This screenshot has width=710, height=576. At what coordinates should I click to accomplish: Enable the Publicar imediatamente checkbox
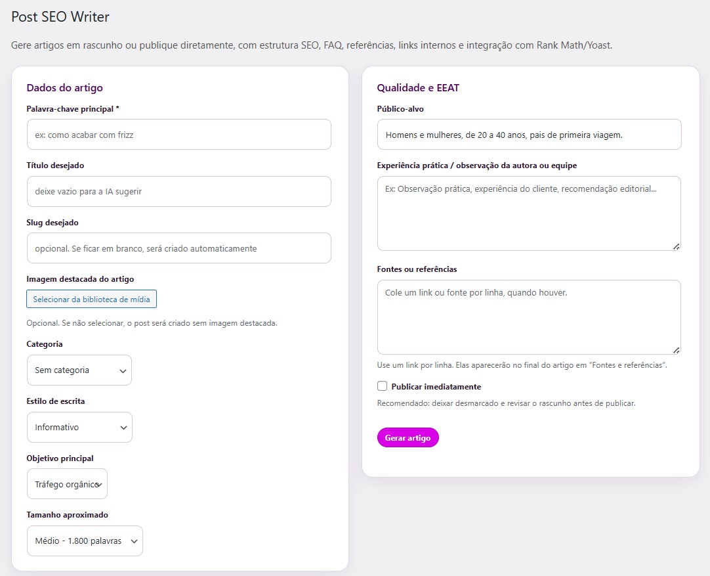(382, 386)
